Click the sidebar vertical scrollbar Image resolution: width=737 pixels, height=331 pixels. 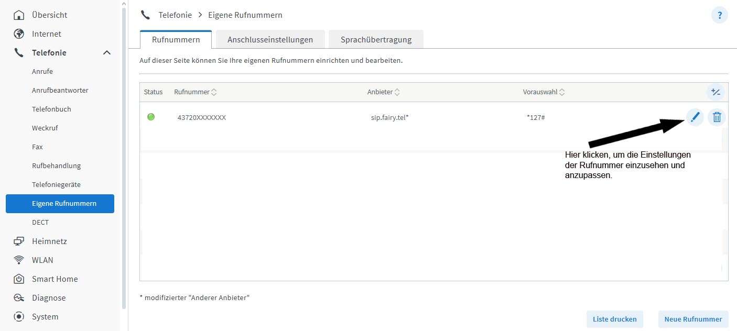pos(124,157)
